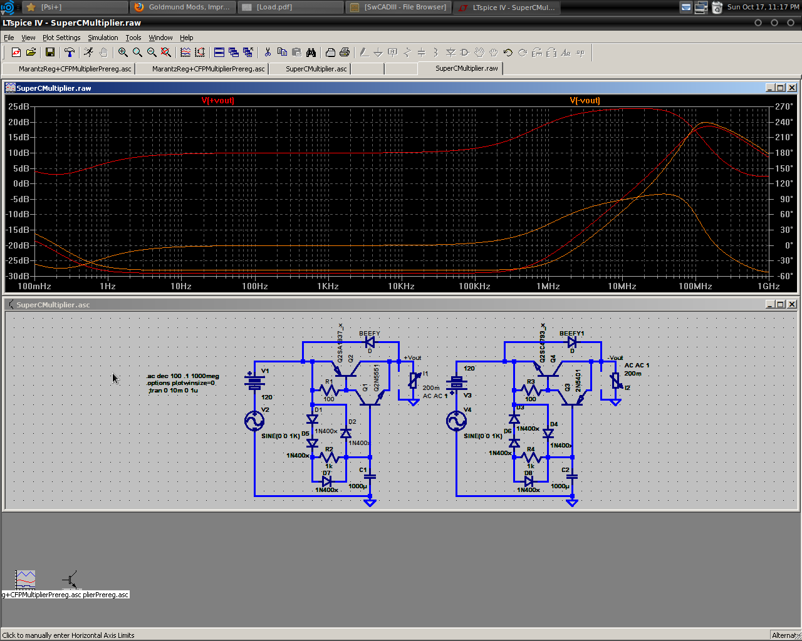Screen dimensions: 802x641
Task: Open minimized plot window icon at bottom
Action: pos(25,580)
